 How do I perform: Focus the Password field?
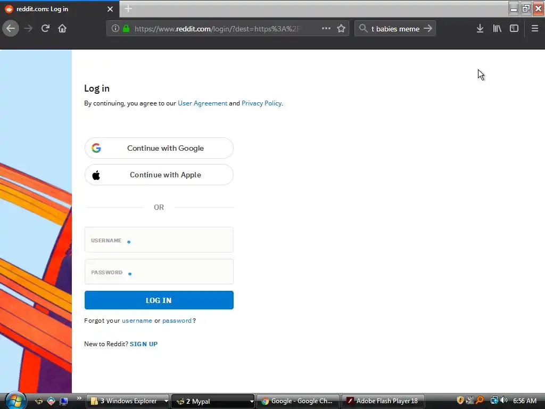(159, 272)
